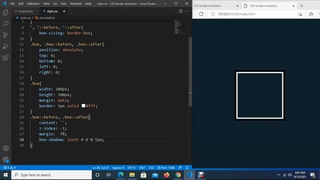Split the editor to the right
Image resolution: width=320 pixels, height=180 pixels.
[x=180, y=11]
